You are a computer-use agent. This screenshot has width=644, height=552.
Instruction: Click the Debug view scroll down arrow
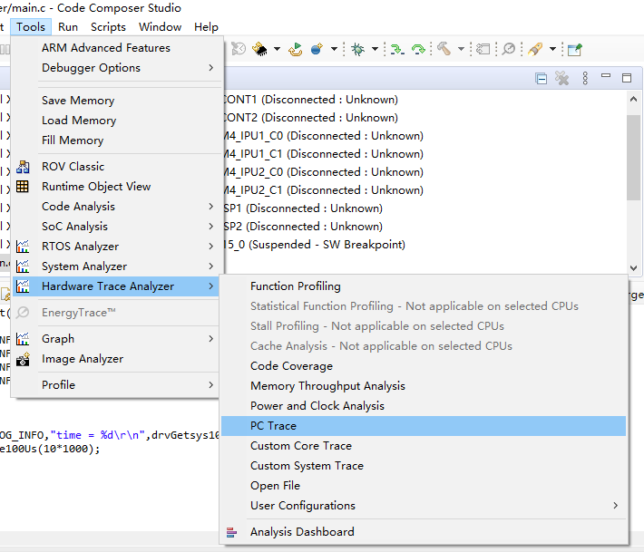(633, 268)
